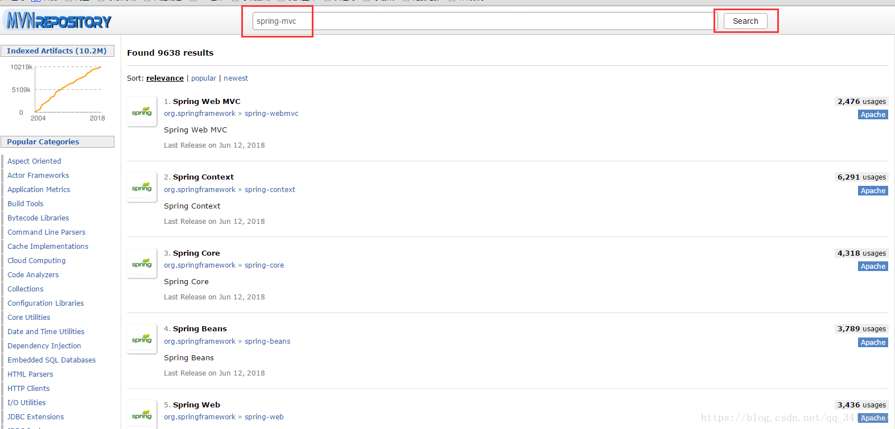Open the HTTP Clients category
Viewport: 895px width, 429px height.
coord(28,389)
